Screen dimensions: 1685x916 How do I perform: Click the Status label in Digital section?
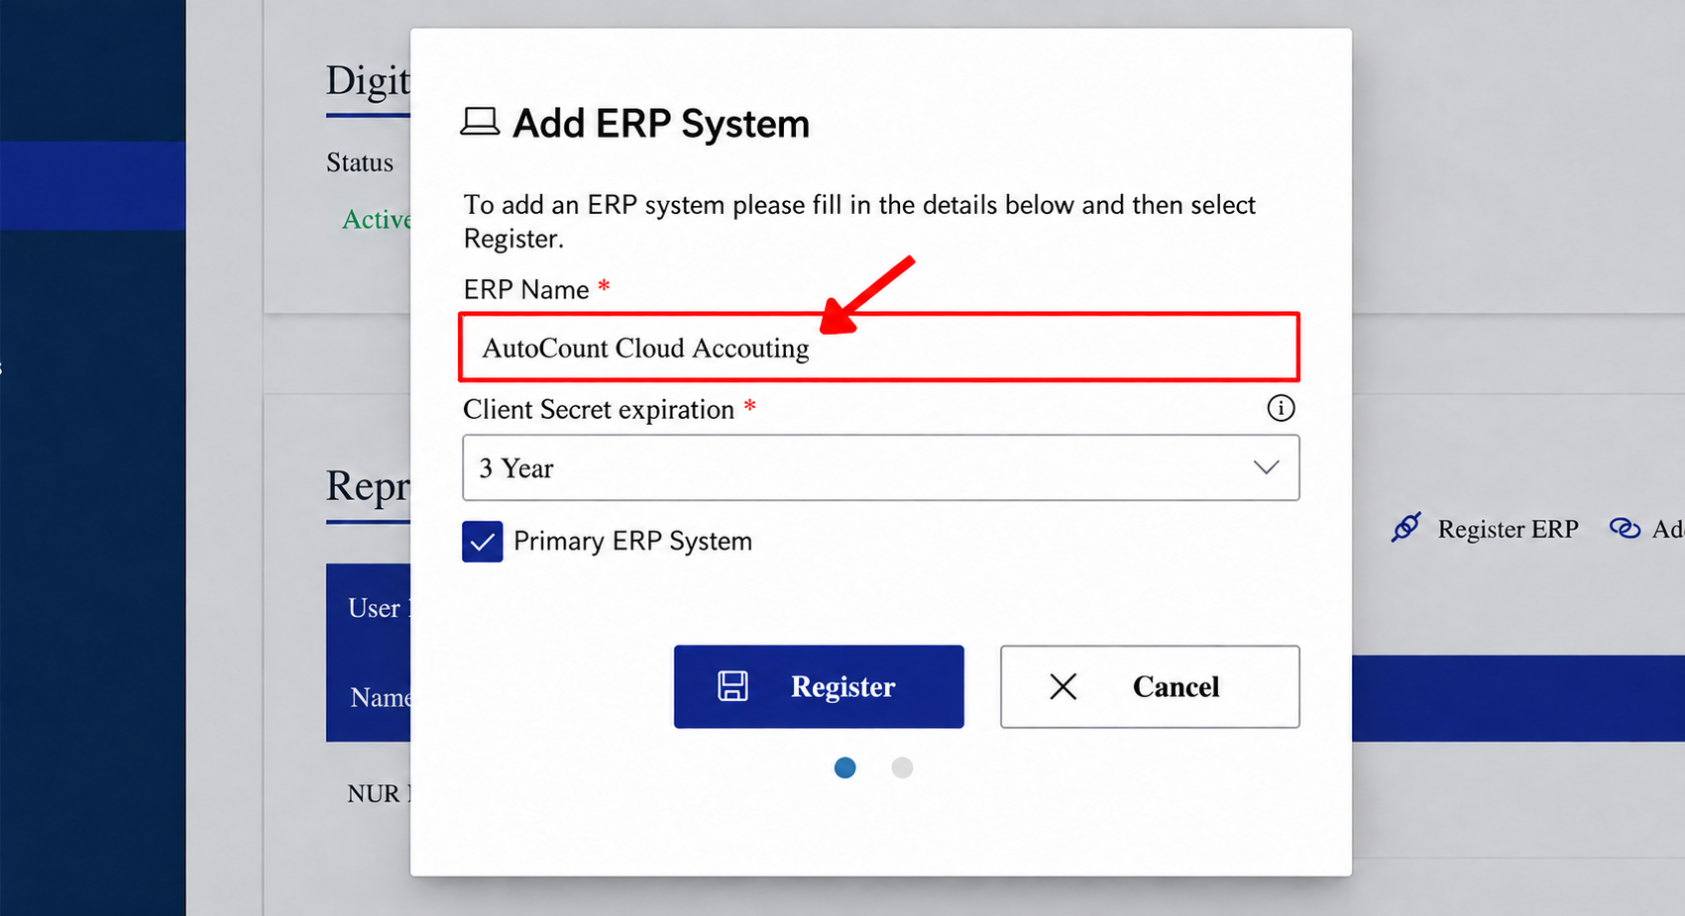pos(360,162)
